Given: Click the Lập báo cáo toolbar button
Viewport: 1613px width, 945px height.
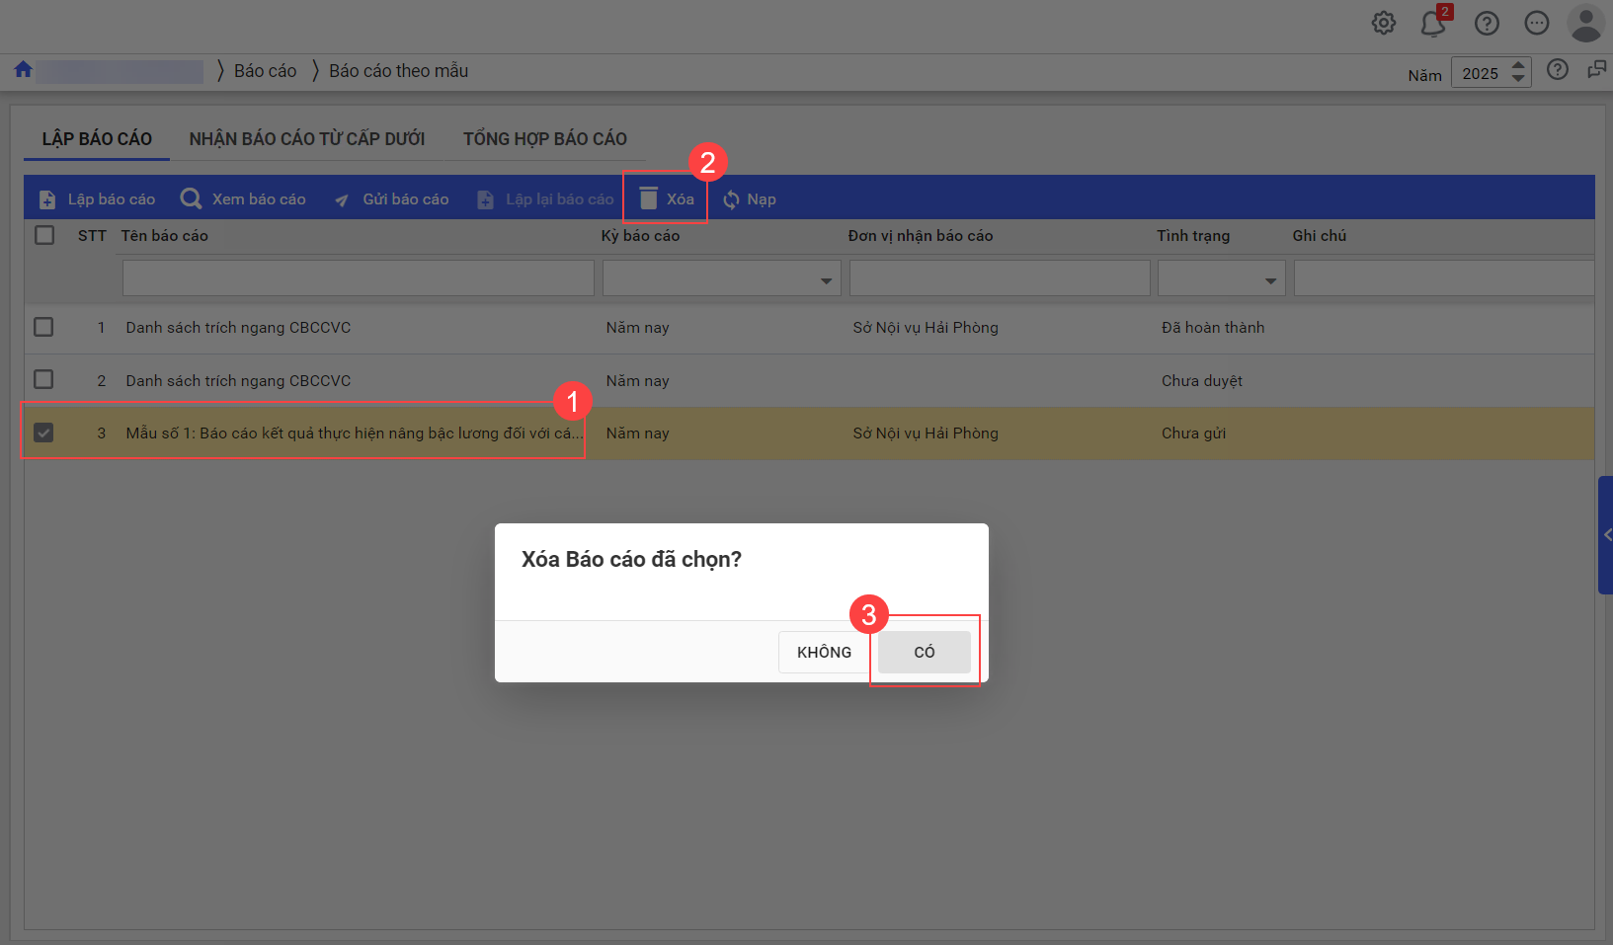Looking at the screenshot, I should (x=97, y=199).
